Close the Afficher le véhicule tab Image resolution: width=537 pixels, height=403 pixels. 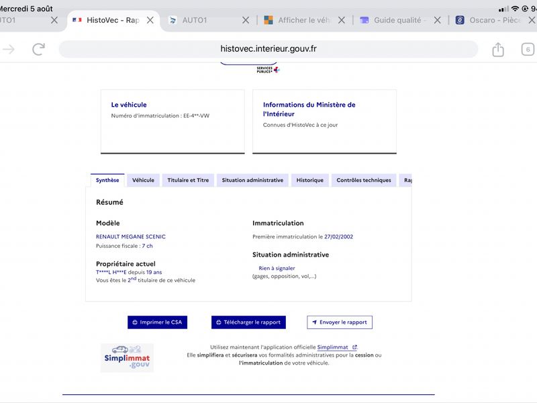click(x=342, y=20)
